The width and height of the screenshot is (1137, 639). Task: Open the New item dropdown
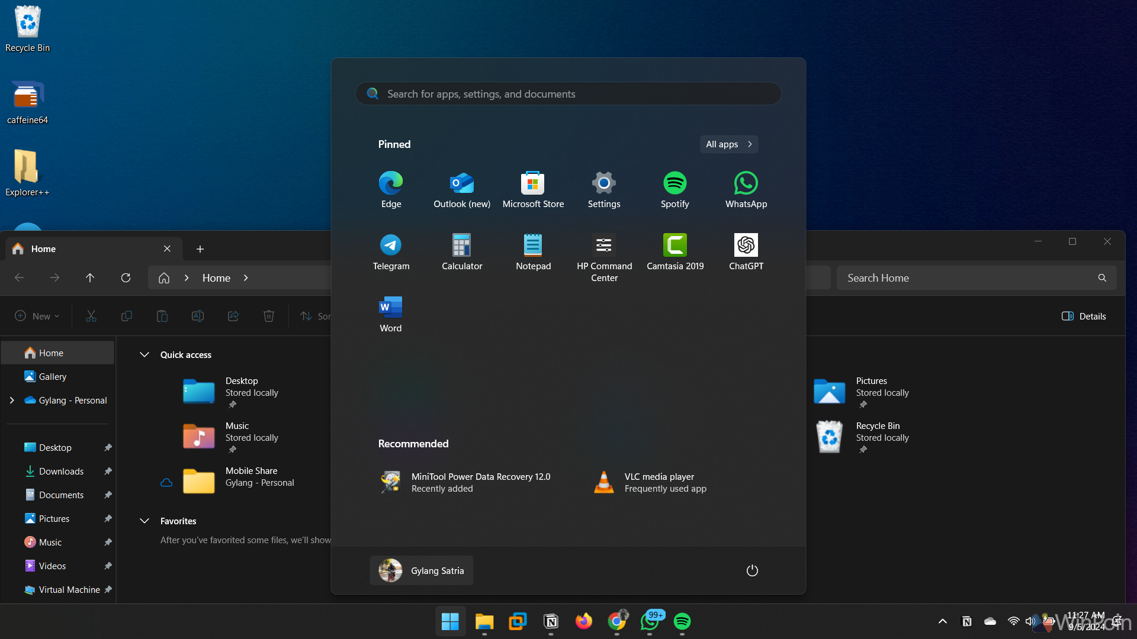click(37, 316)
